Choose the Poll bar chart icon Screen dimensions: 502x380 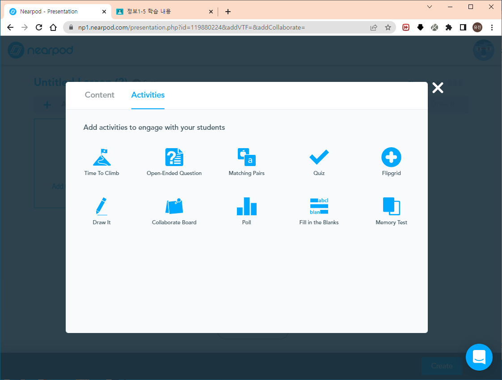[x=246, y=206]
